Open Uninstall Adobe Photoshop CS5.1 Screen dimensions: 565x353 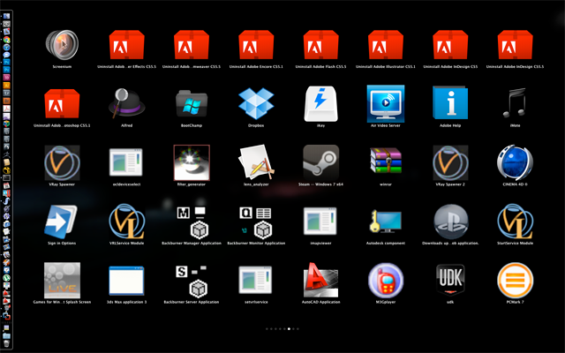coord(62,104)
